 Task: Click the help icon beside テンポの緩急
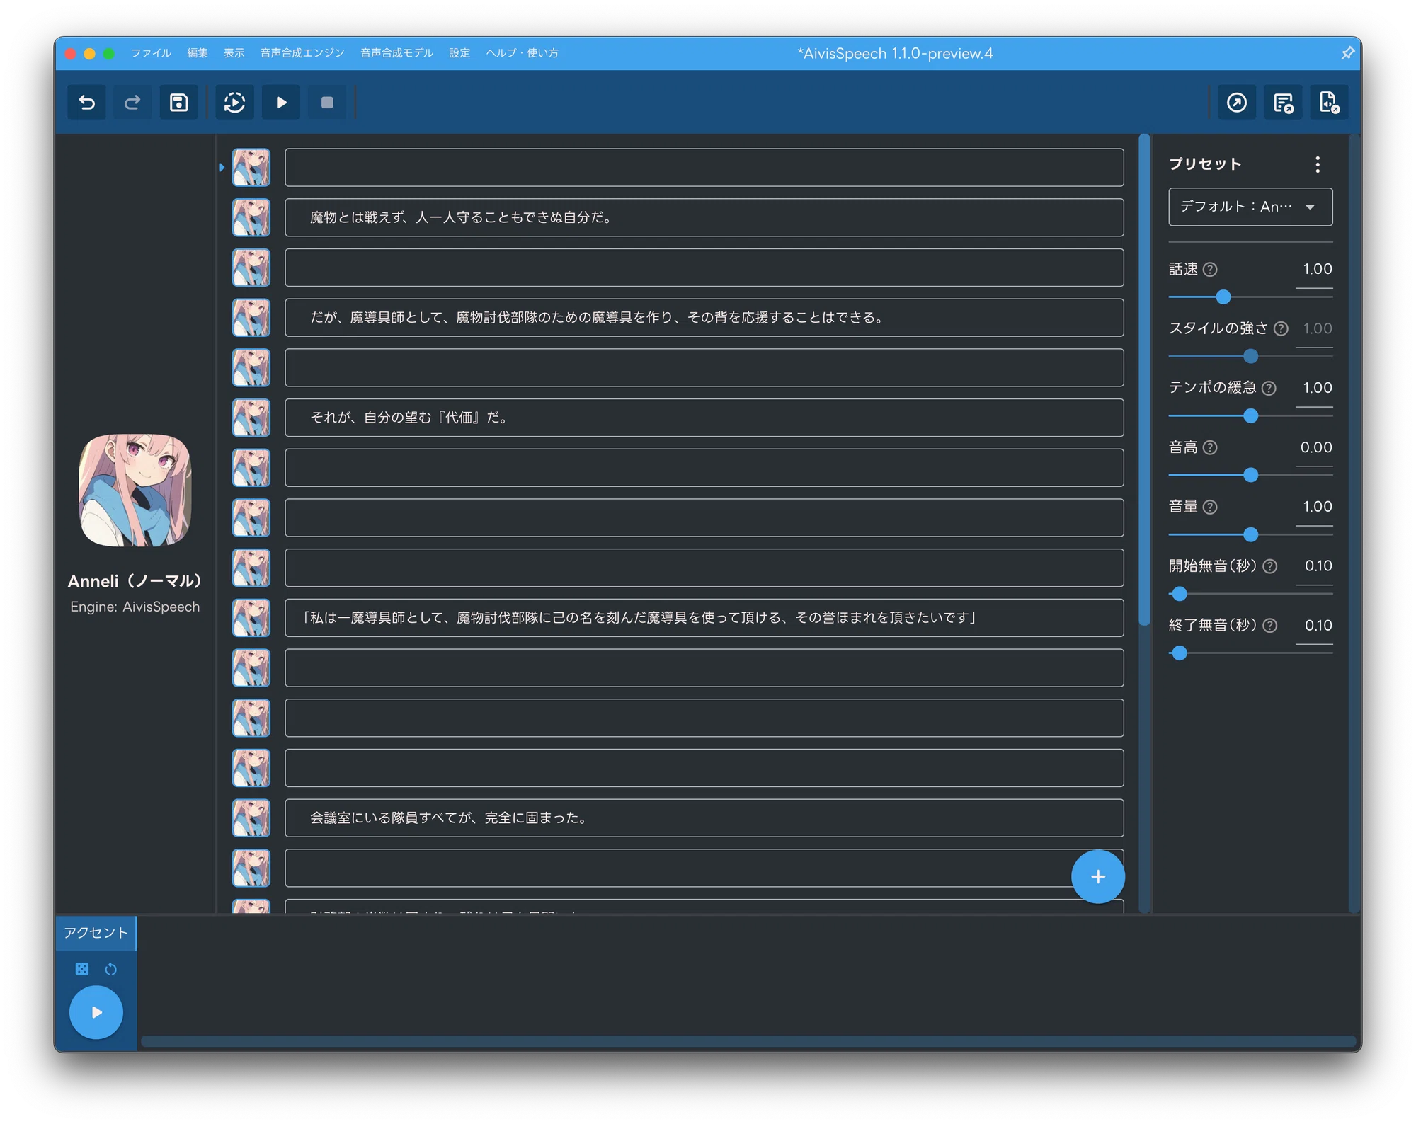pos(1269,388)
